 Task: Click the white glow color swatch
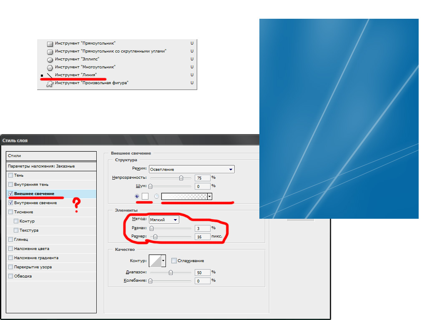(145, 196)
